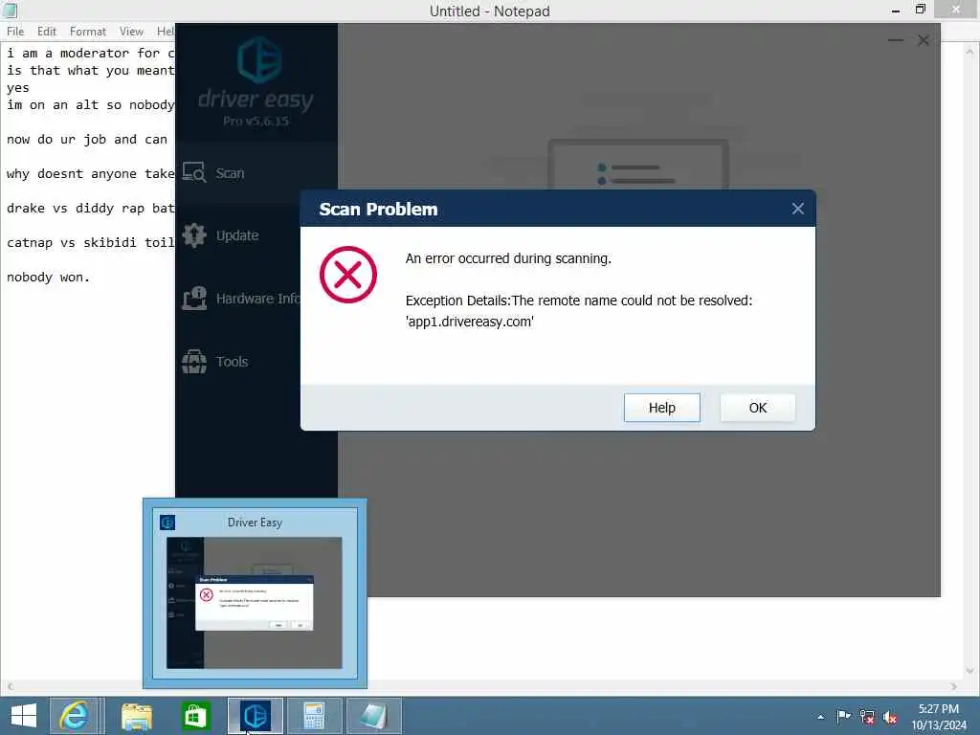Open the Update gear icon in Driver Easy
The image size is (980, 735).
click(x=194, y=235)
